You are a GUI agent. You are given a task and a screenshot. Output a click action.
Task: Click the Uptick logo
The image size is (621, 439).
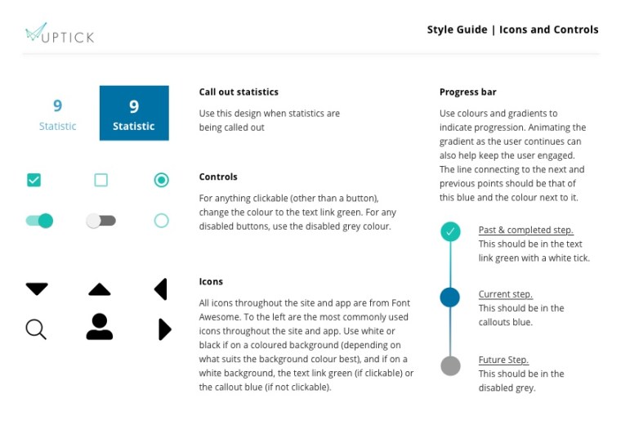[x=59, y=33]
